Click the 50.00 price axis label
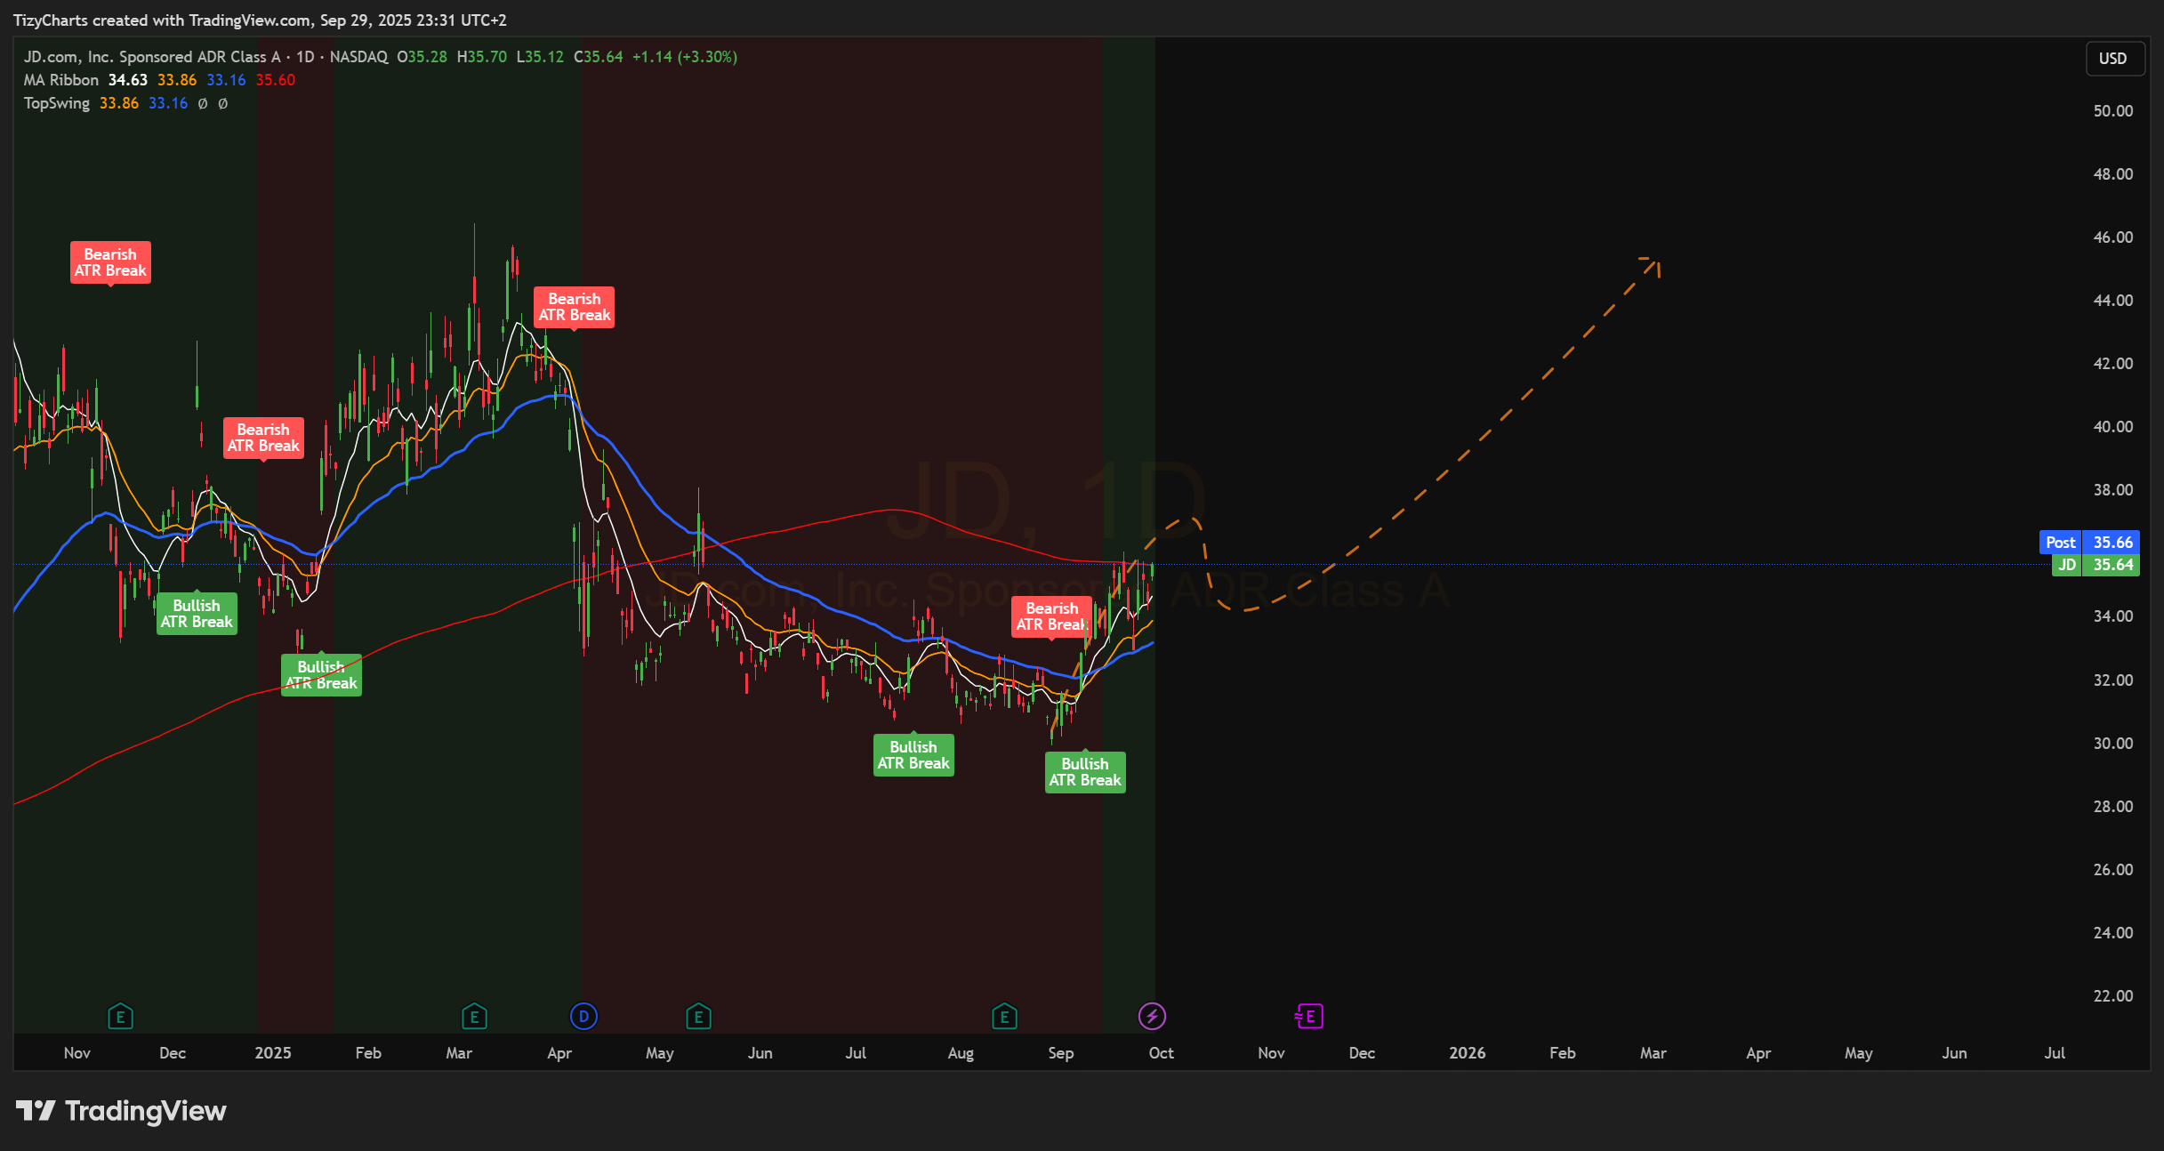Screen dimensions: 2164x1151 click(x=2112, y=111)
